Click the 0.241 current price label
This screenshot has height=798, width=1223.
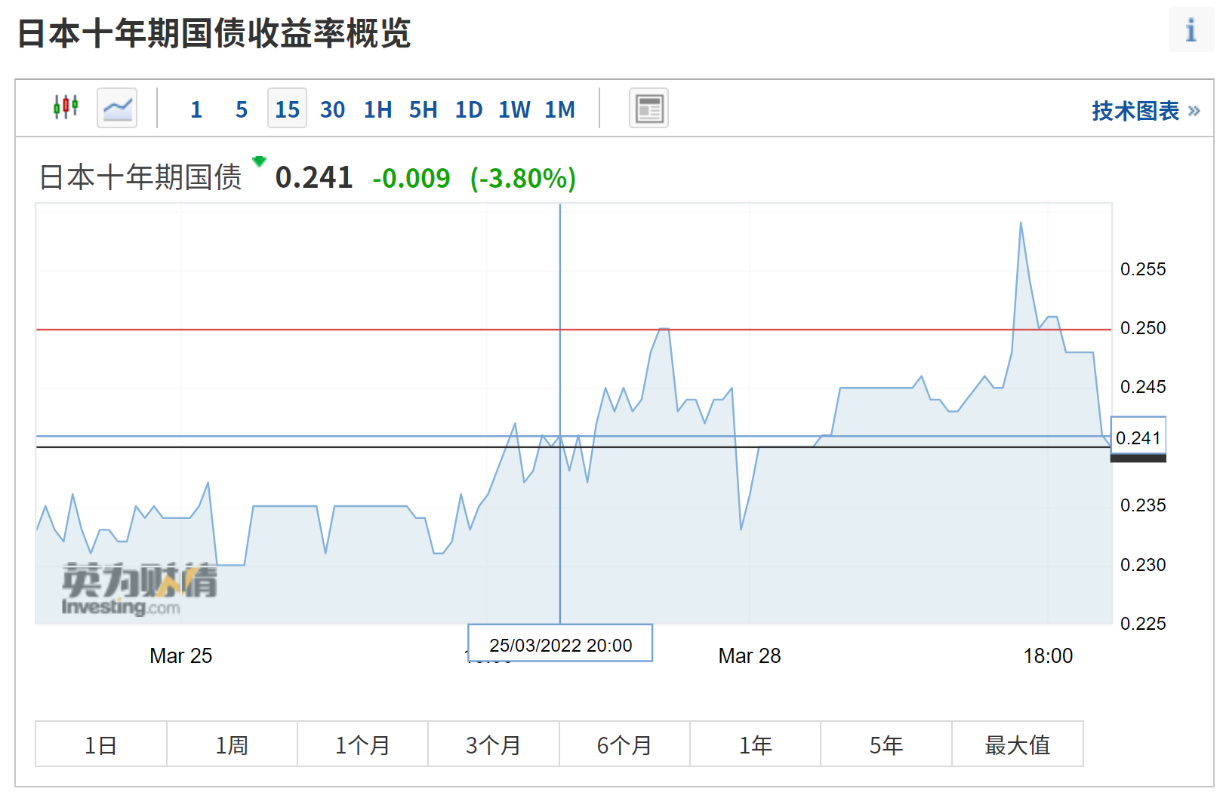coord(1138,437)
